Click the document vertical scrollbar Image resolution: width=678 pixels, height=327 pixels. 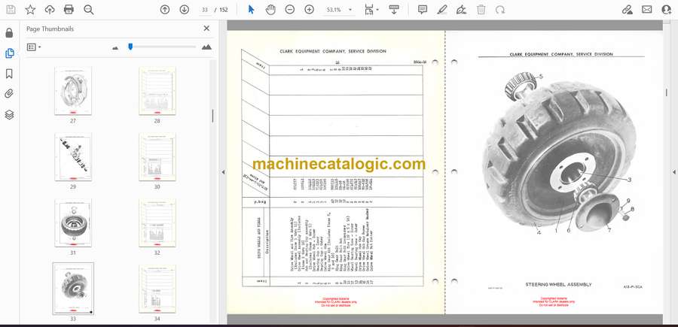pyautogui.click(x=666, y=92)
